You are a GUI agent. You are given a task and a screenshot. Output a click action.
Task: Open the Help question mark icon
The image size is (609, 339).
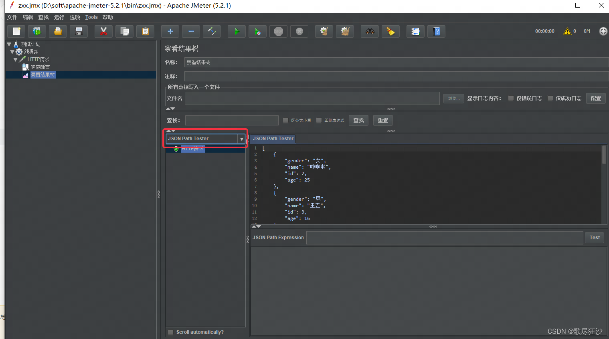point(437,31)
